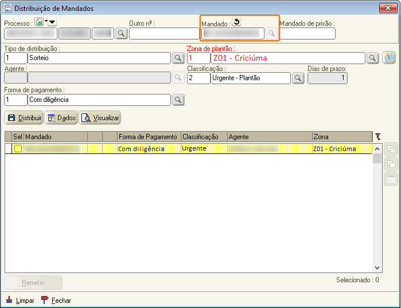Viewport: 401px width, 308px height.
Task: Click the undo arrow icon next to Mandado
Action: (236, 22)
